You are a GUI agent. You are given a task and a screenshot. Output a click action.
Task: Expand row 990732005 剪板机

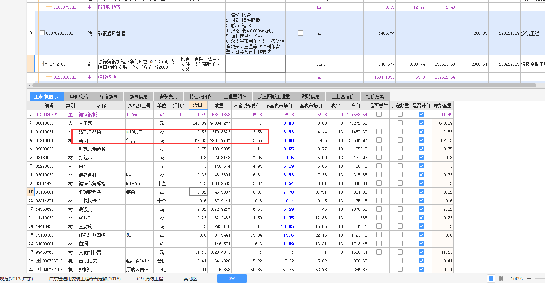(x=38, y=269)
